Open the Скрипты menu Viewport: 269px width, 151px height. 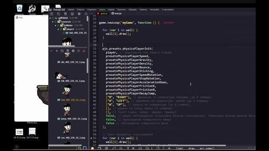pos(143,10)
